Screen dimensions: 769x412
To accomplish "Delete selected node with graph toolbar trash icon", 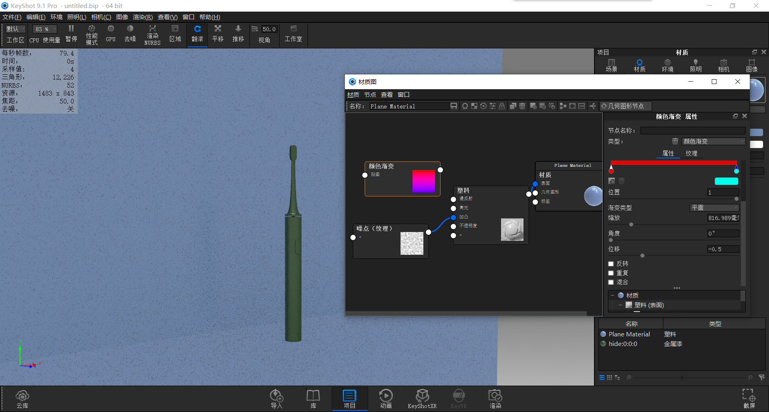I will pyautogui.click(x=522, y=106).
